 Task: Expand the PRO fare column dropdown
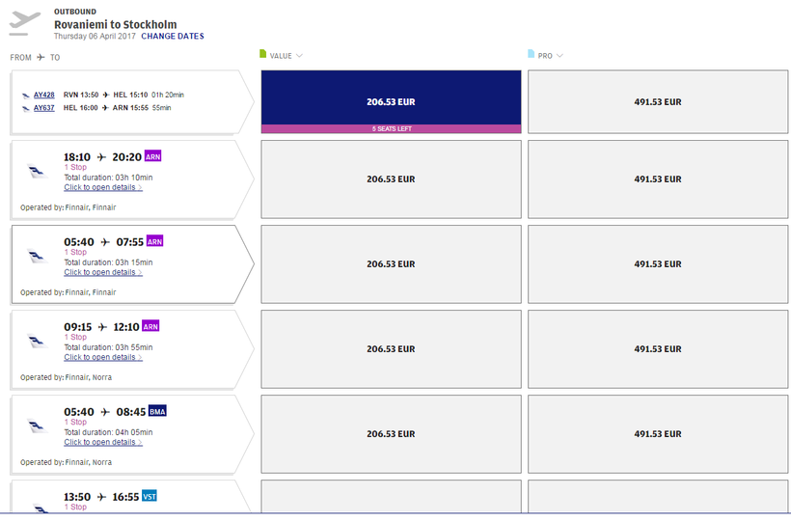click(x=559, y=56)
